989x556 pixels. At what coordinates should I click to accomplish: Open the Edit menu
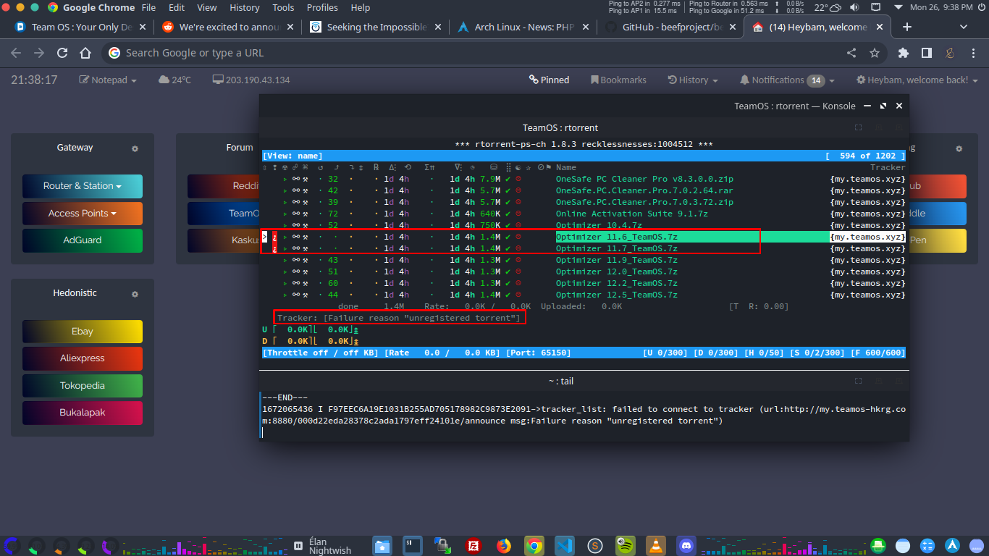click(177, 7)
